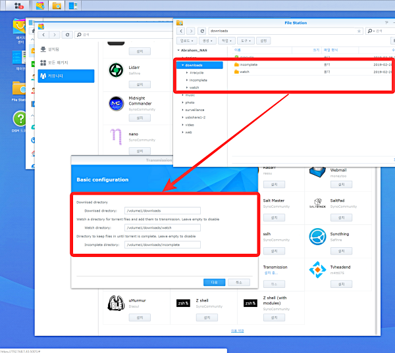Select usbshare1-2 in the tree
Viewport: 395px width, 353px height.
point(196,118)
